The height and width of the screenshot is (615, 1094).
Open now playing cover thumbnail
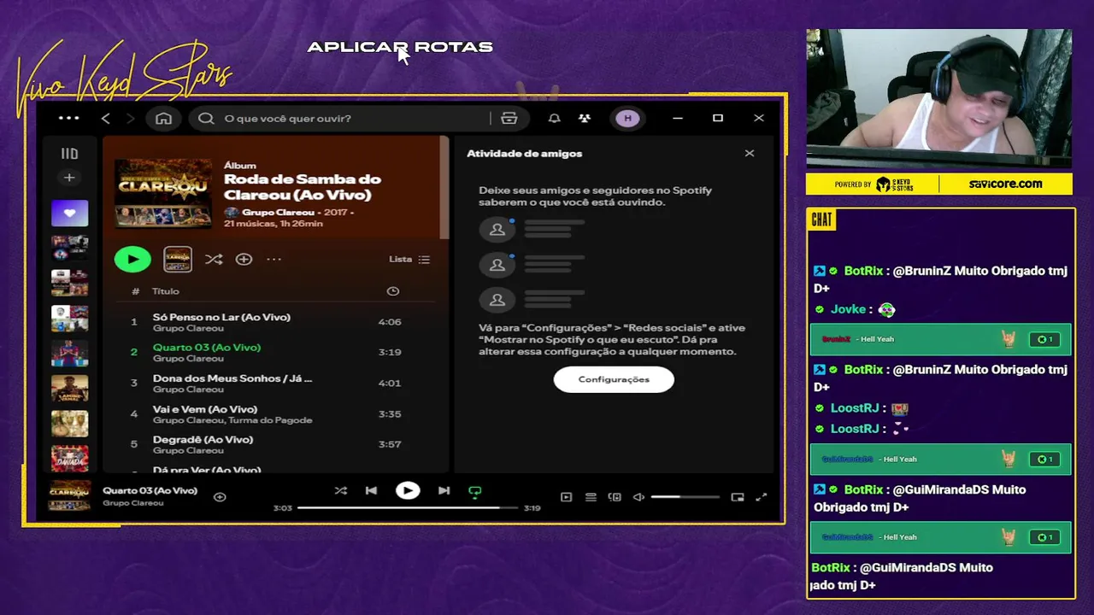tap(69, 496)
